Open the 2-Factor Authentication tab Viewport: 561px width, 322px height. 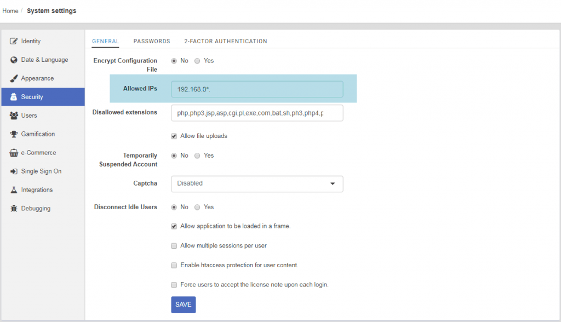[x=225, y=41]
